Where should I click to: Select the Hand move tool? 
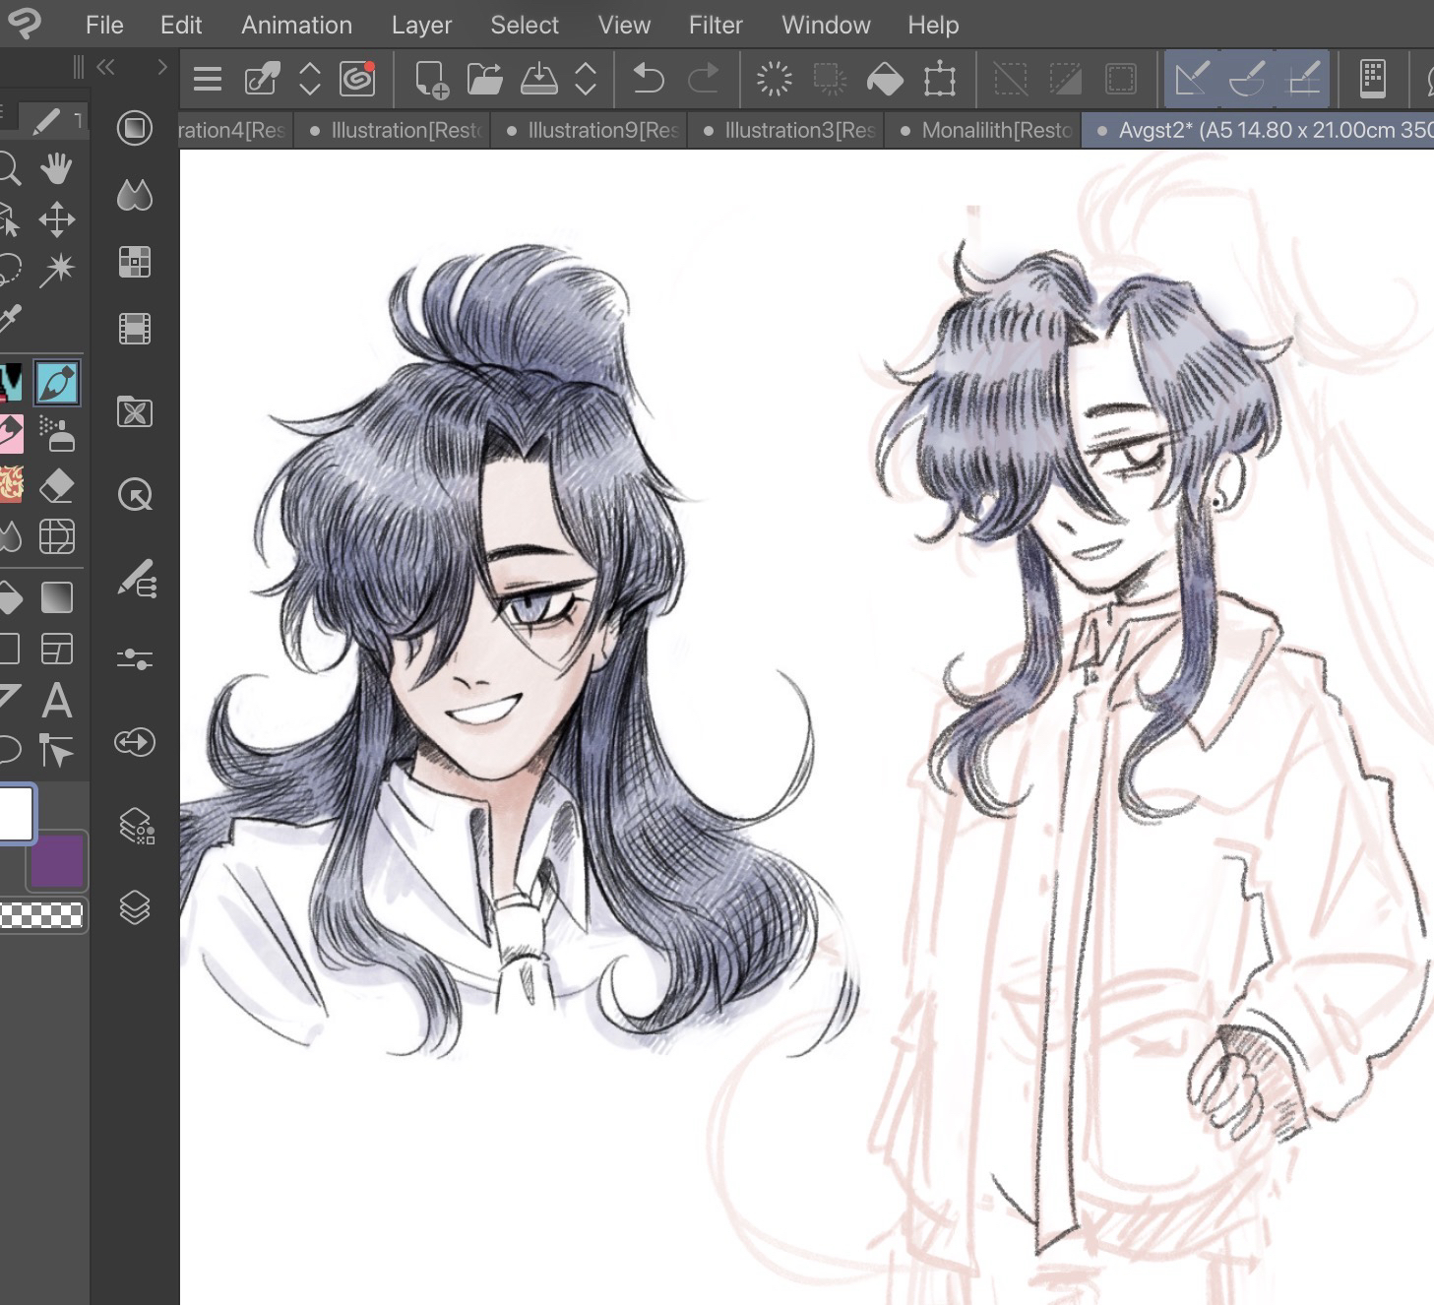point(57,168)
